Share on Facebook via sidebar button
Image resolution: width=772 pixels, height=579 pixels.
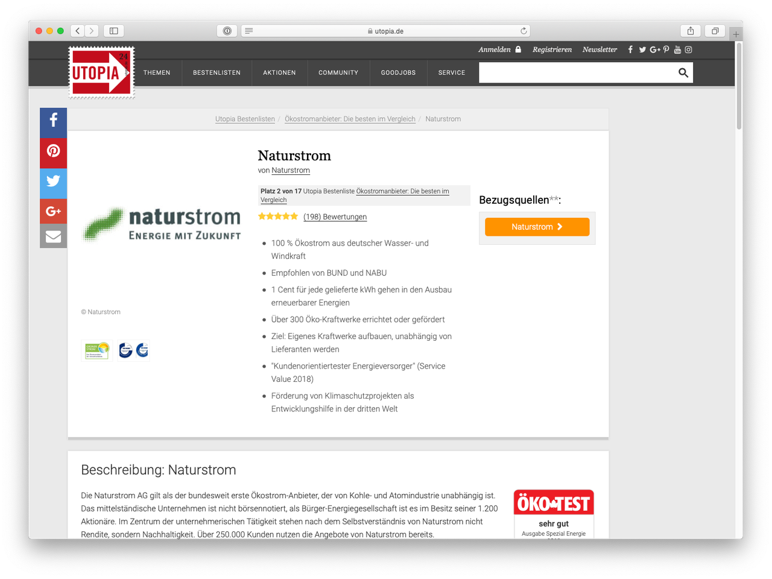pos(53,123)
